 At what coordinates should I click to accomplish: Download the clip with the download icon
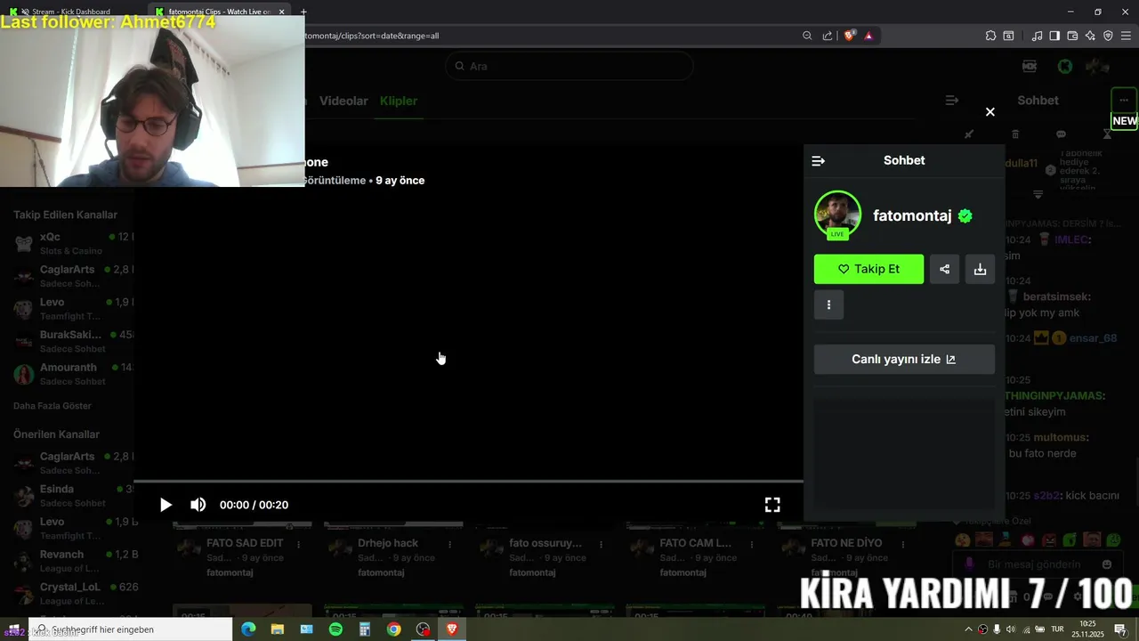point(980,269)
